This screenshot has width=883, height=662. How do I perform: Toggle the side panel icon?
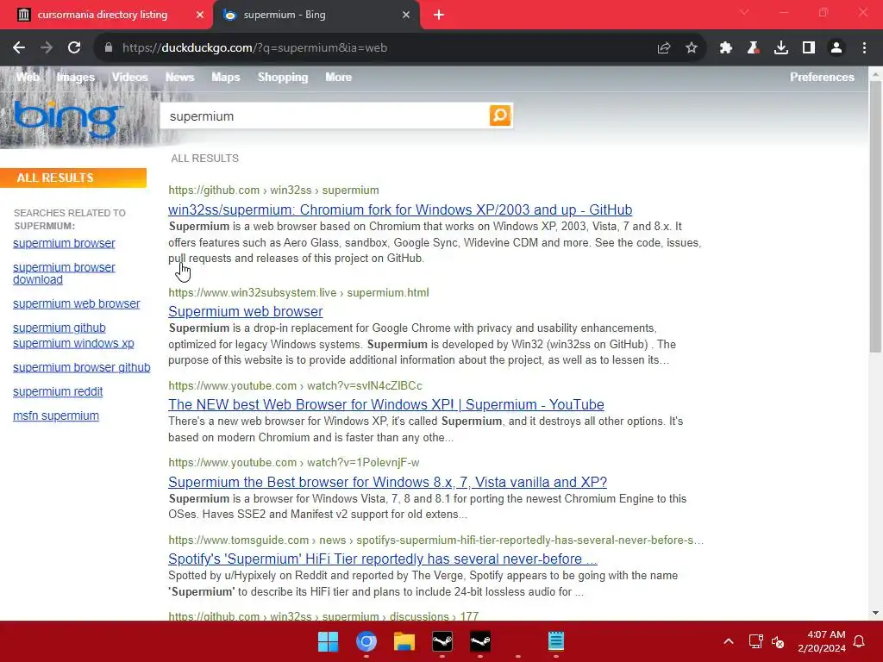coord(809,48)
